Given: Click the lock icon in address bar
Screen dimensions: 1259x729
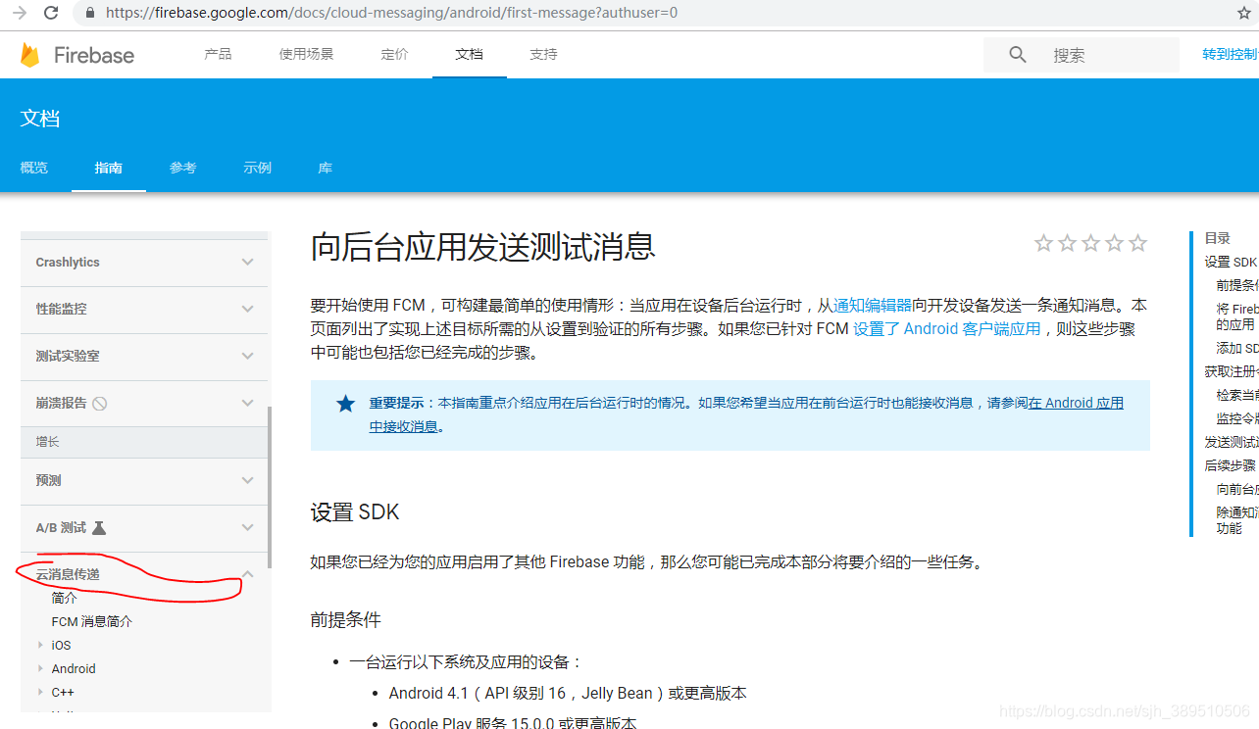Looking at the screenshot, I should pos(89,14).
